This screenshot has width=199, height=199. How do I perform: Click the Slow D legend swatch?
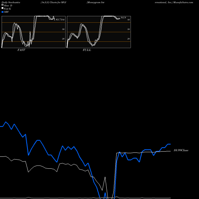tap(2, 5)
